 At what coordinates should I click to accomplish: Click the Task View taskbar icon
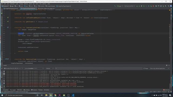[42, 95]
